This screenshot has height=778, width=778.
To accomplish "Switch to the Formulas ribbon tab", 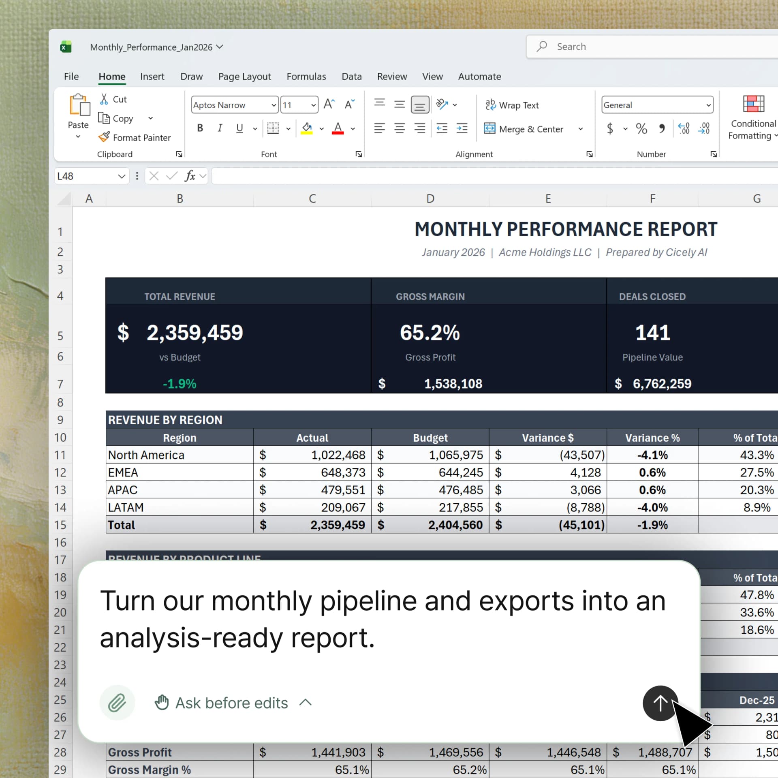I will point(306,77).
